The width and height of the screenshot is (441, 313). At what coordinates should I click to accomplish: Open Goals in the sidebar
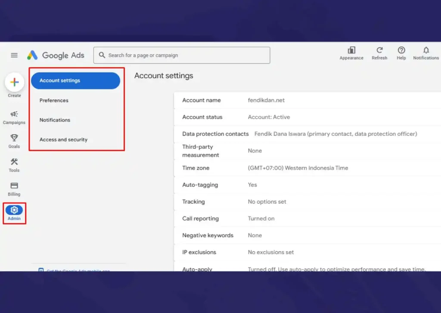[x=14, y=141]
